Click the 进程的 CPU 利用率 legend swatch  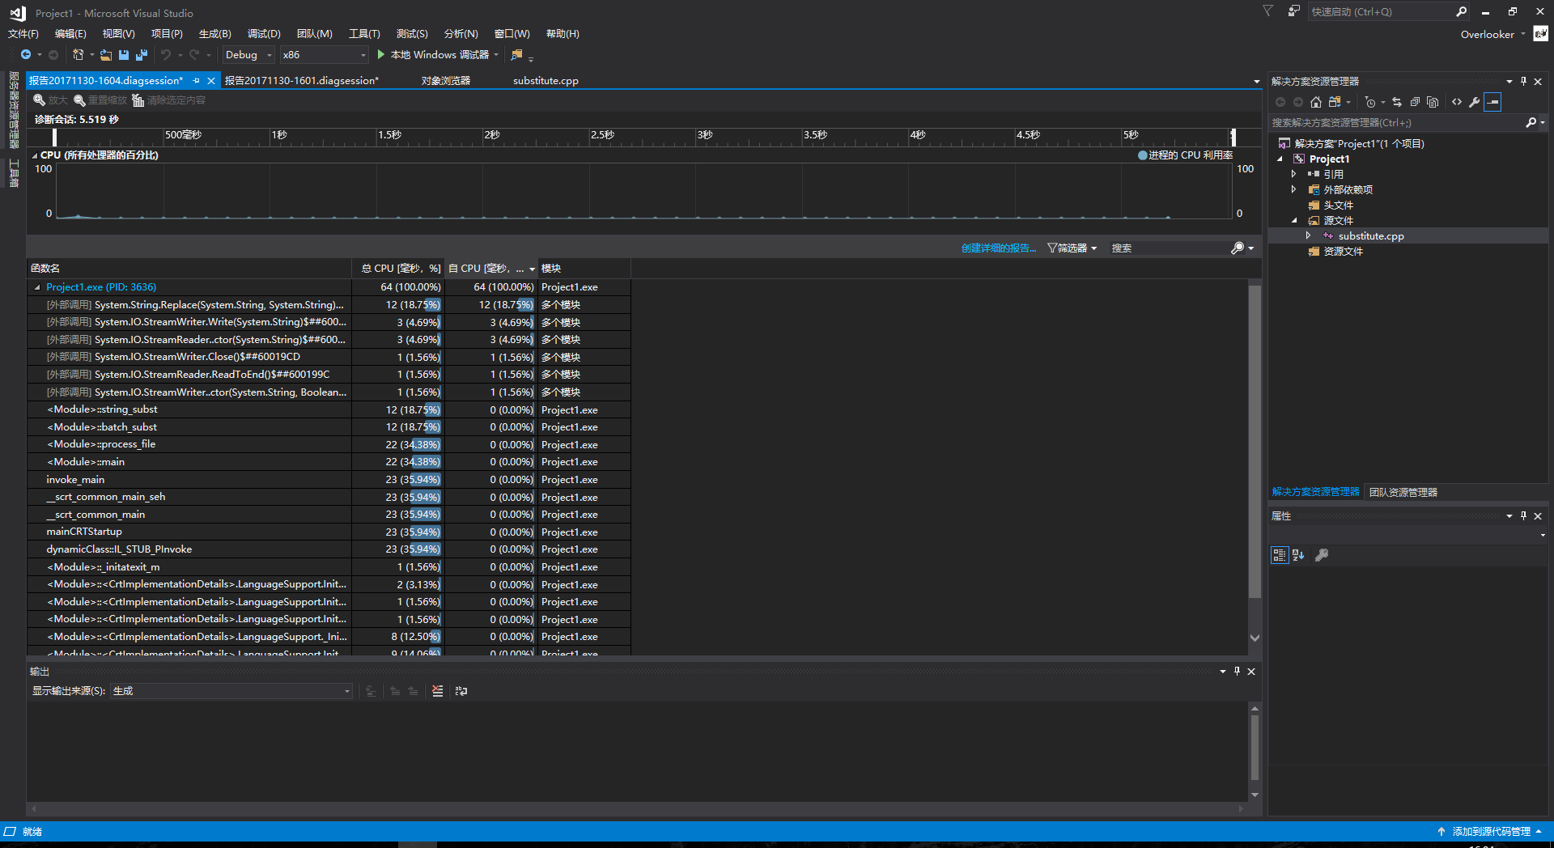point(1143,155)
